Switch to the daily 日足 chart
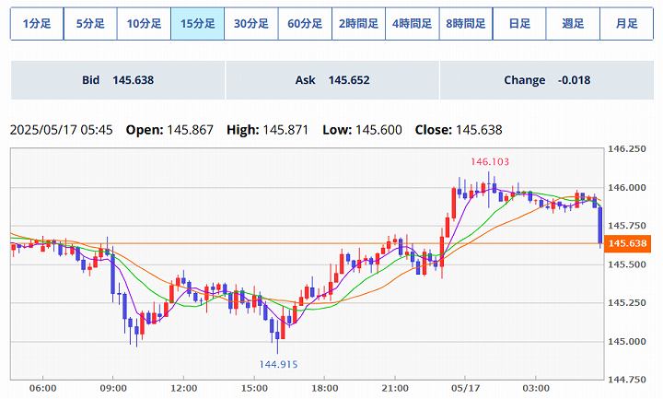Image resolution: width=663 pixels, height=399 pixels. pyautogui.click(x=518, y=23)
